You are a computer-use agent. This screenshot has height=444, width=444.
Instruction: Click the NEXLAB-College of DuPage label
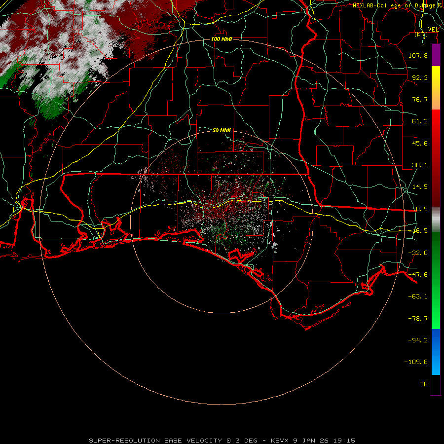[x=395, y=5]
